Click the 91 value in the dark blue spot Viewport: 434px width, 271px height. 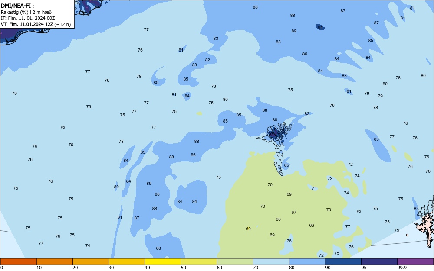tap(320, 27)
